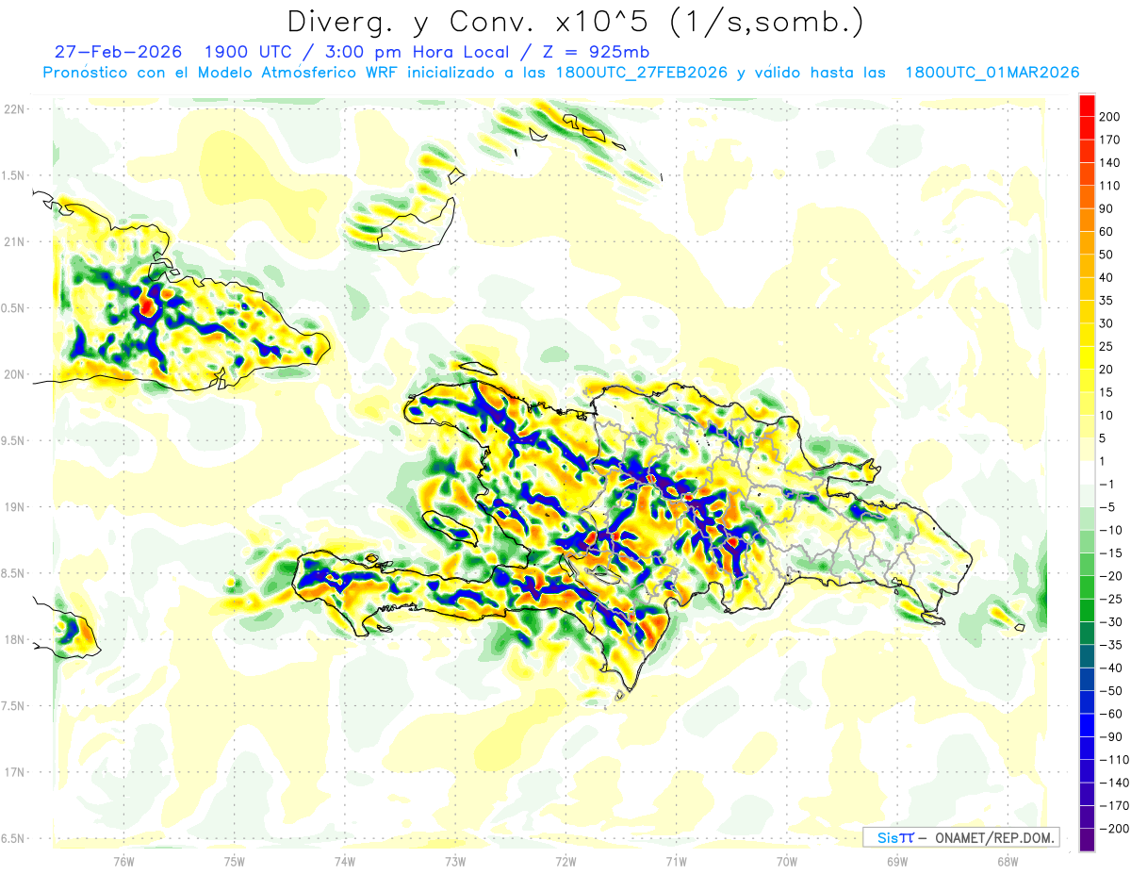Click the '-15' color scale label
Image resolution: width=1131 pixels, height=874 pixels.
point(1109,553)
